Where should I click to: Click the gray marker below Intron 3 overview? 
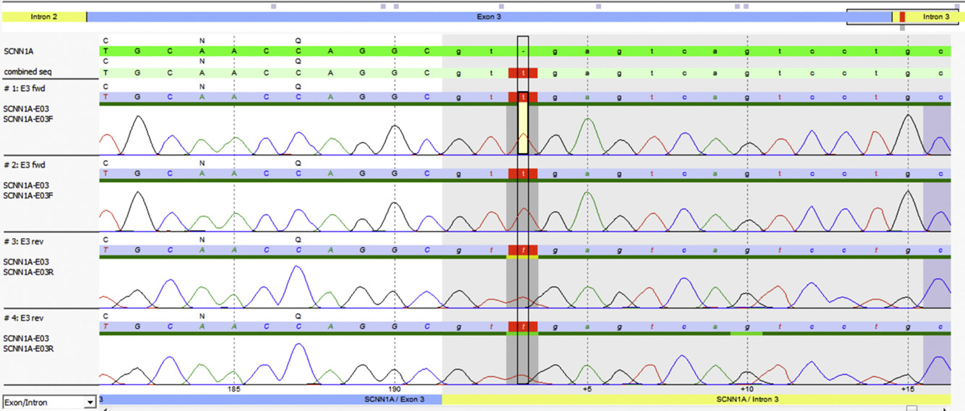click(902, 28)
